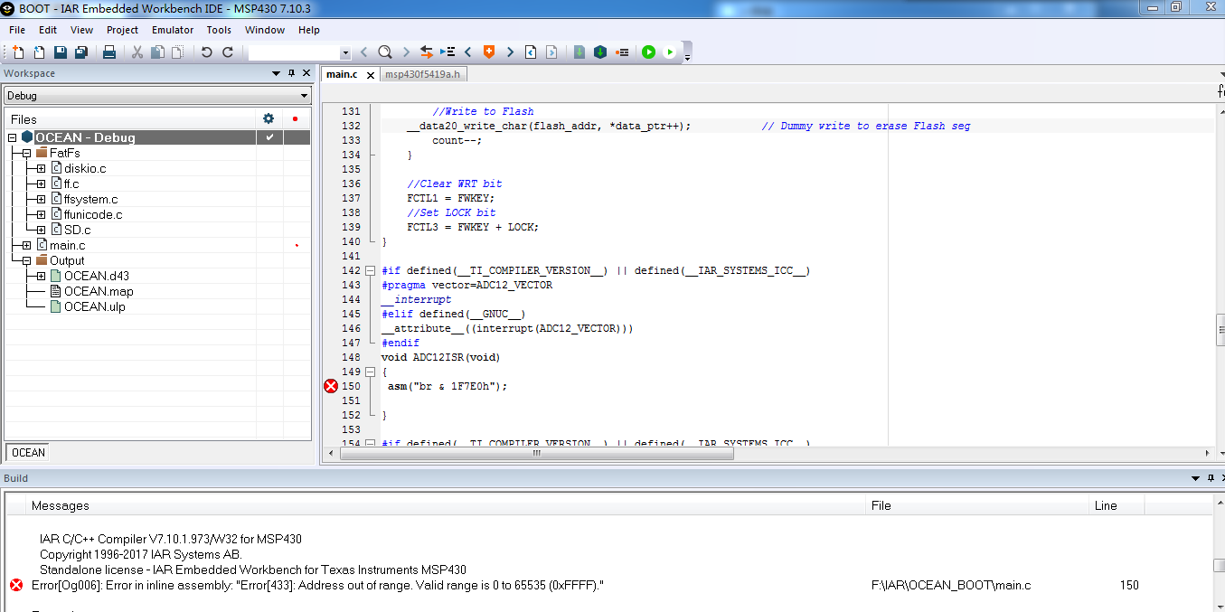Click the New Document toolbar icon
Viewport: 1225px width, 612px height.
coord(19,52)
